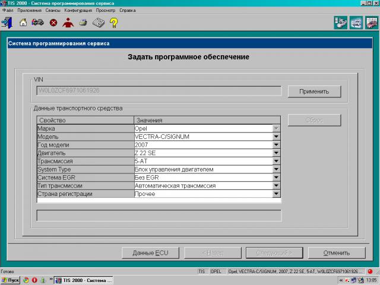Open the Конфигурация menu
The height and width of the screenshot is (285, 380).
pyautogui.click(x=78, y=11)
